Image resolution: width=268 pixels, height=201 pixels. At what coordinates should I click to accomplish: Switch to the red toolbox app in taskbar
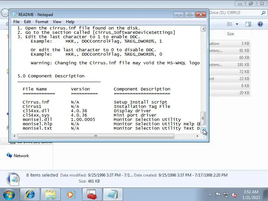click(x=92, y=195)
